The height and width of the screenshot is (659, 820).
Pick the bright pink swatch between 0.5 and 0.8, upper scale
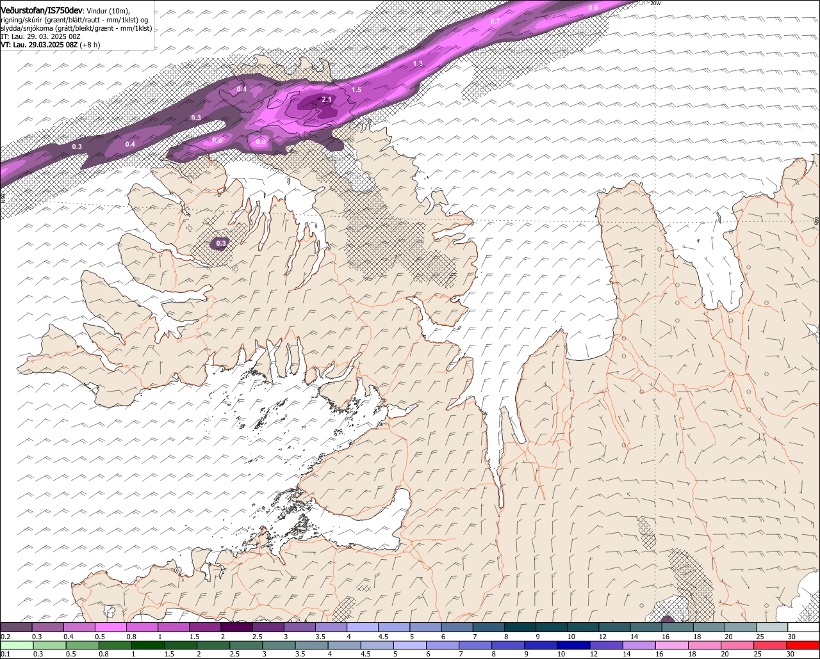tap(111, 628)
